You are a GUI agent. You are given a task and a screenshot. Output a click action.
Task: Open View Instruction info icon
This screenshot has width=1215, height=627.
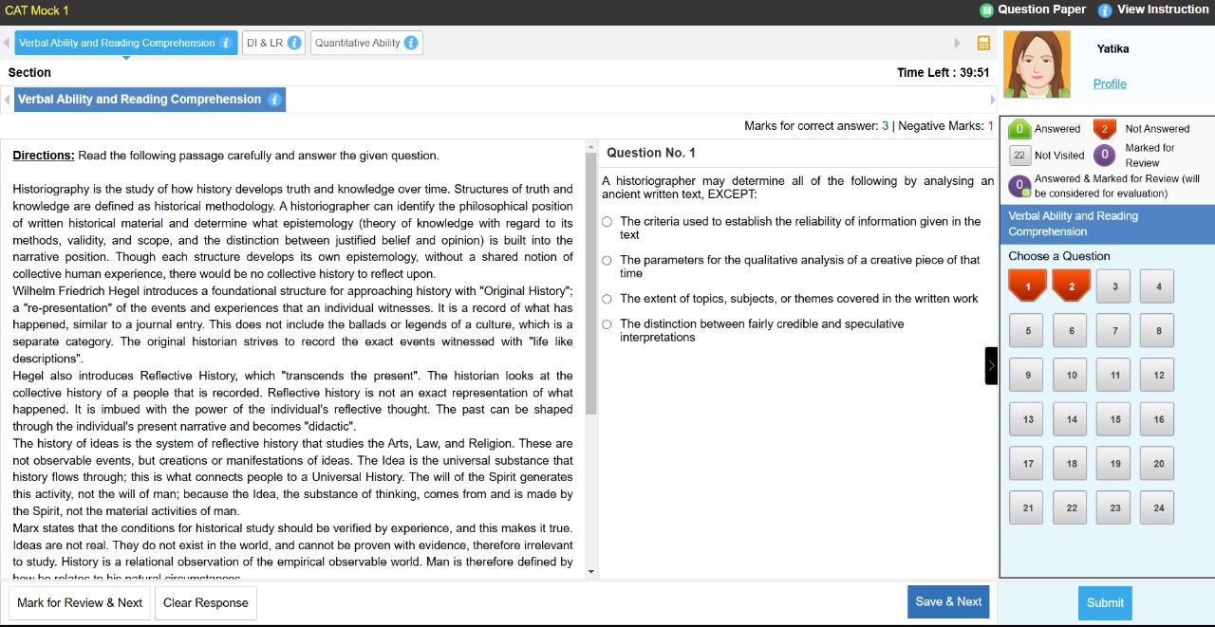(x=1105, y=10)
